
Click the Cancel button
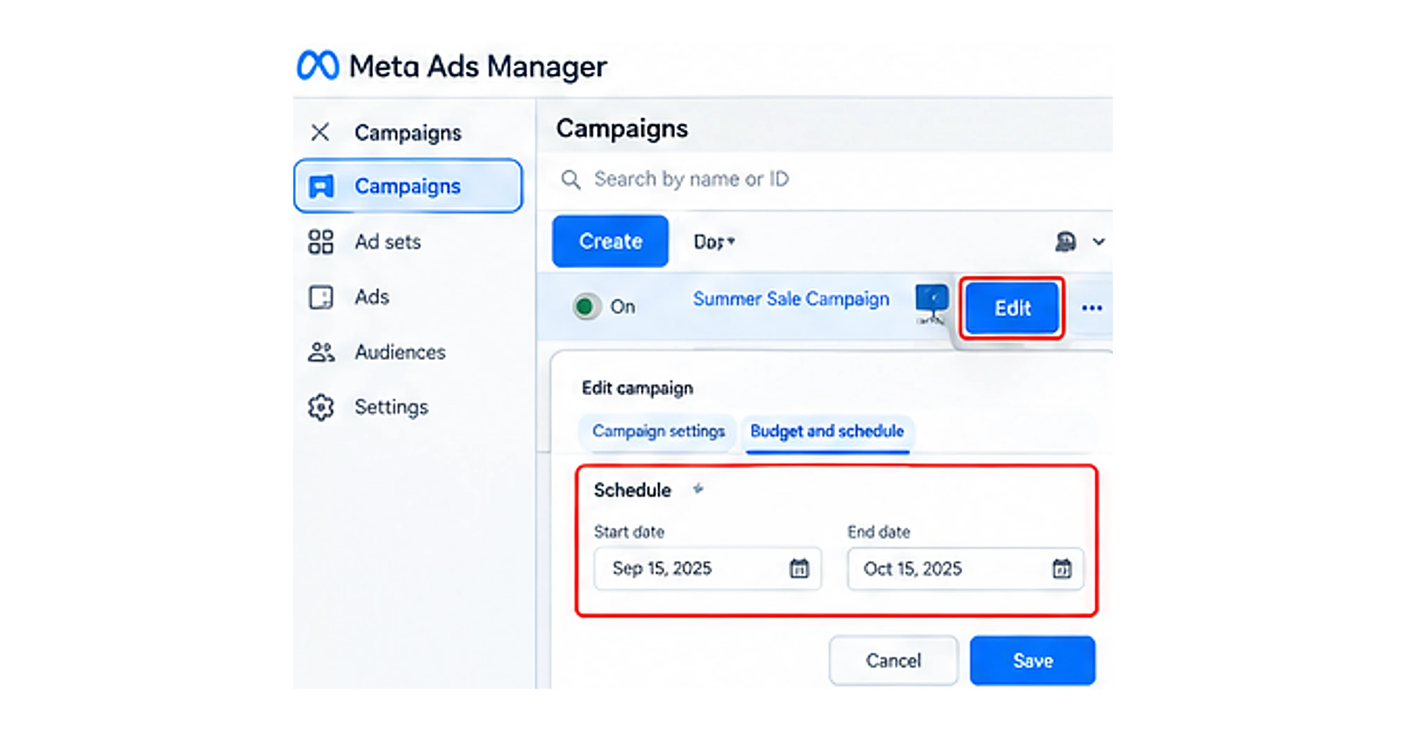893,661
